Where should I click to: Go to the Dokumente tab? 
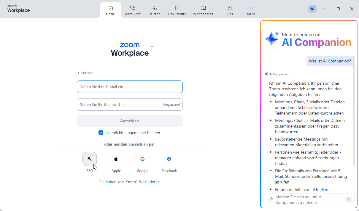click(177, 10)
